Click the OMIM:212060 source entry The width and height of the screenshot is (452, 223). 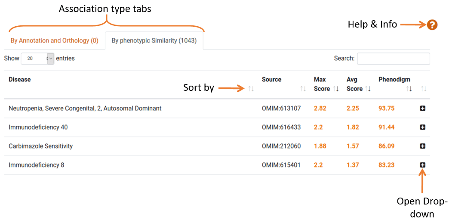[x=281, y=146]
